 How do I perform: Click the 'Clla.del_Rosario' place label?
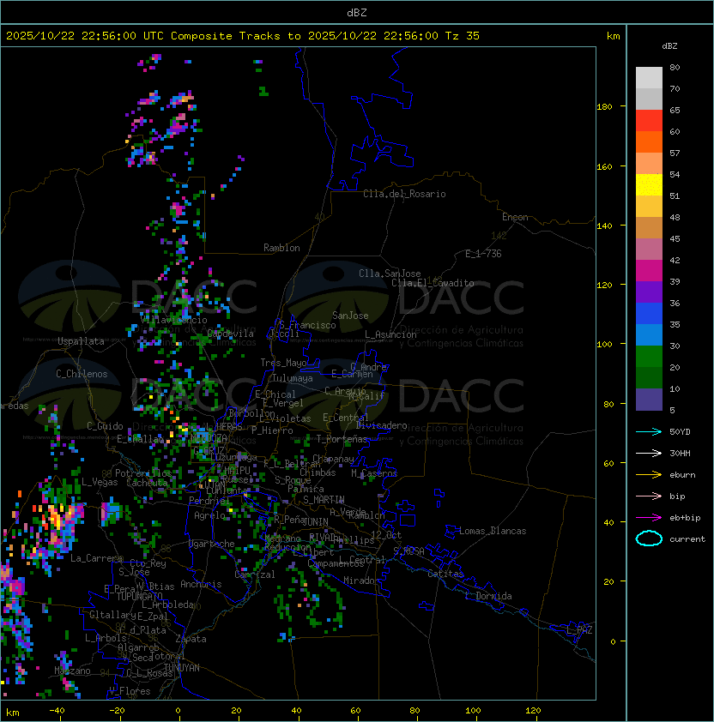coord(404,194)
